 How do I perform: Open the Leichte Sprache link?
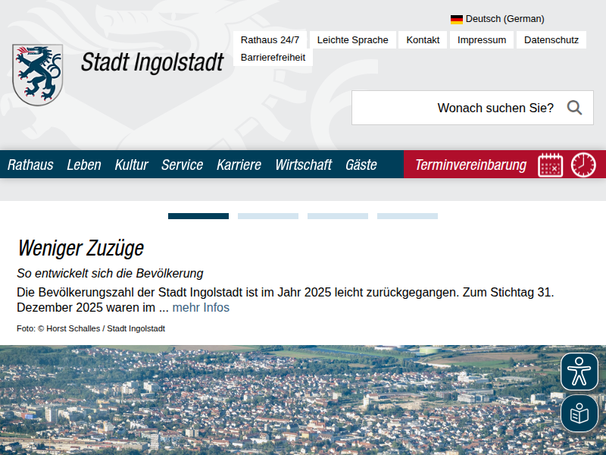pos(352,39)
